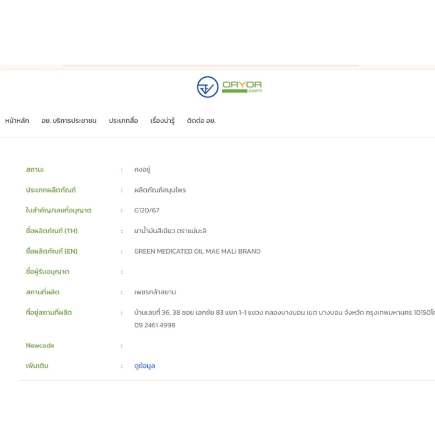Image resolution: width=435 pixels, height=435 pixels.
Task: Click the เพิ่มเติม field label
Action: [37, 366]
